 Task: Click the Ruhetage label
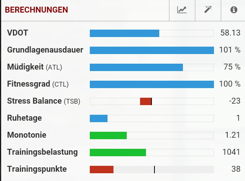click(x=24, y=118)
